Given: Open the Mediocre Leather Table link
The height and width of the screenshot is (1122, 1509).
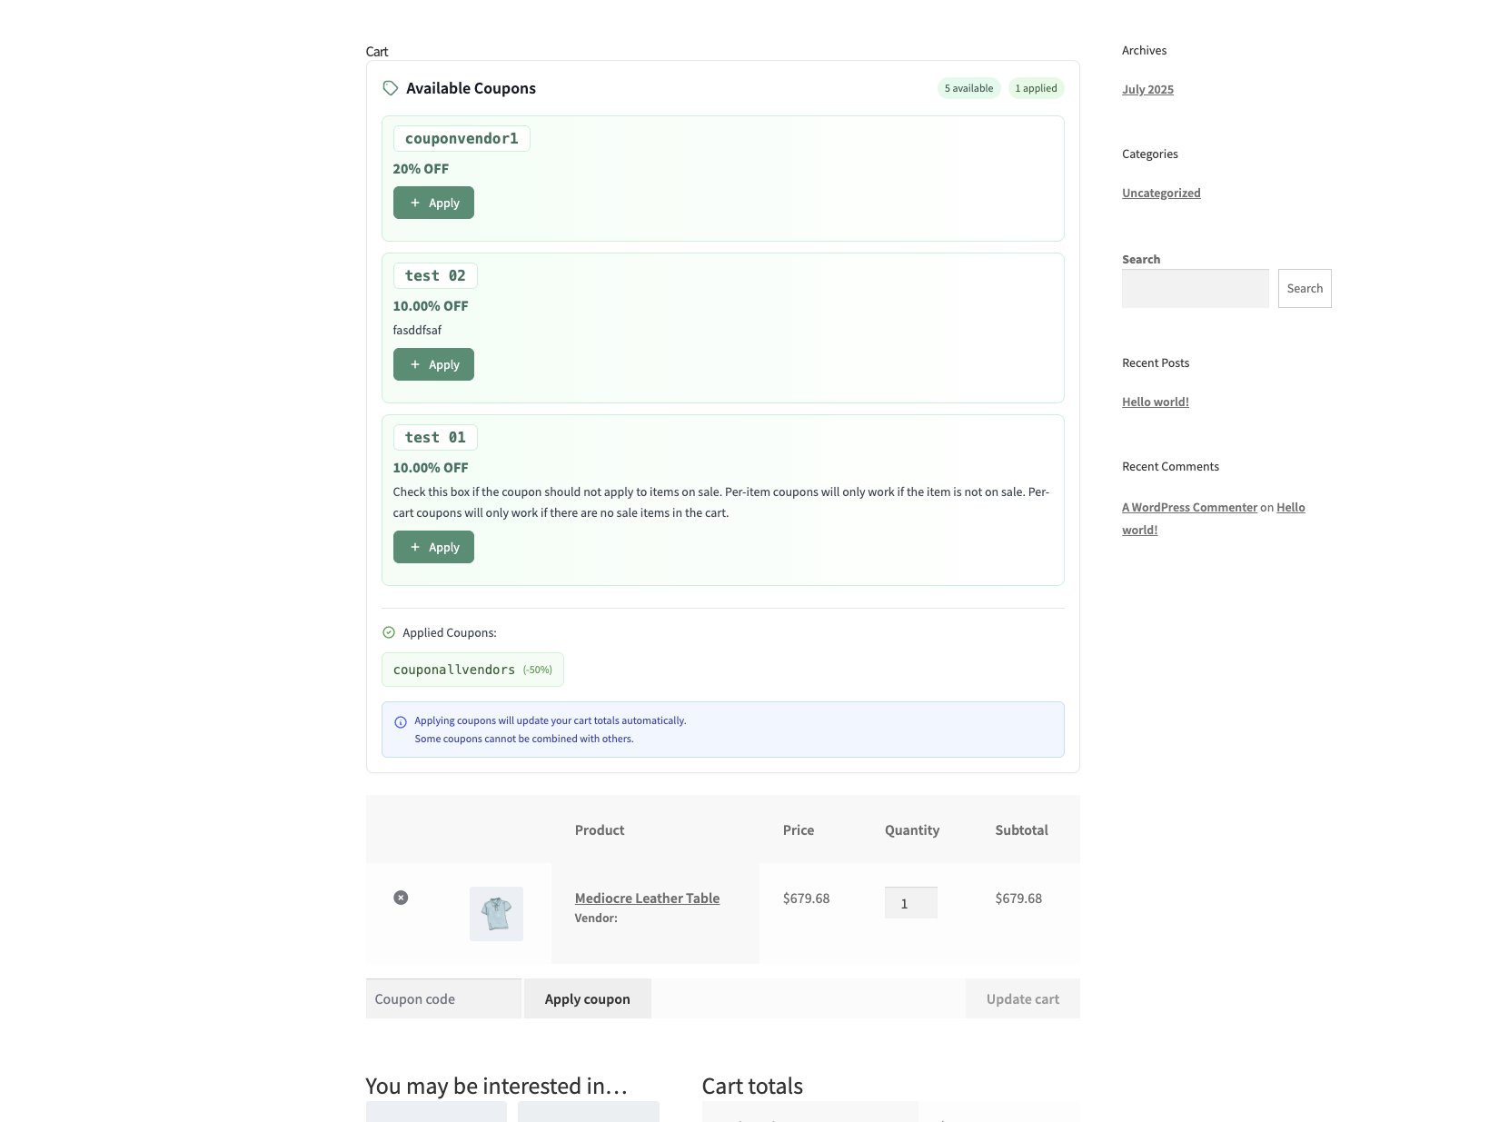Looking at the screenshot, I should click(x=647, y=898).
